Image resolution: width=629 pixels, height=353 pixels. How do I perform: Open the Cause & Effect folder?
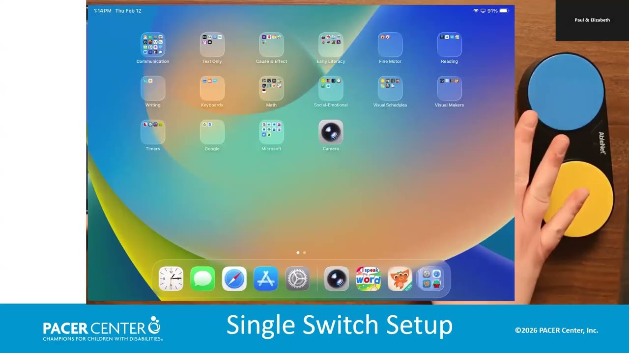271,45
